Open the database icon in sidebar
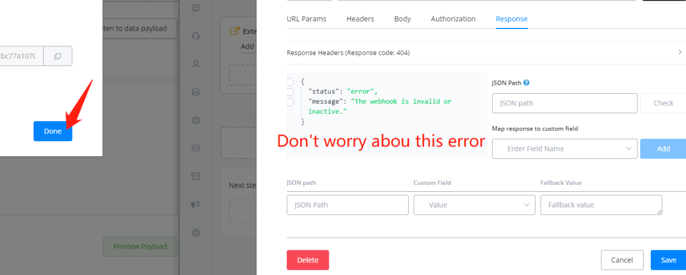Screen dimensions: 686x275 [196, 93]
